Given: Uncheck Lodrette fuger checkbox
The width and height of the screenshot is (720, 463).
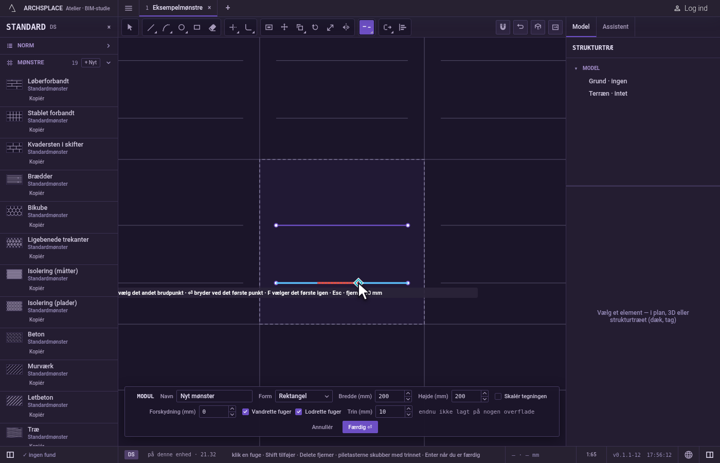Looking at the screenshot, I should click(298, 412).
